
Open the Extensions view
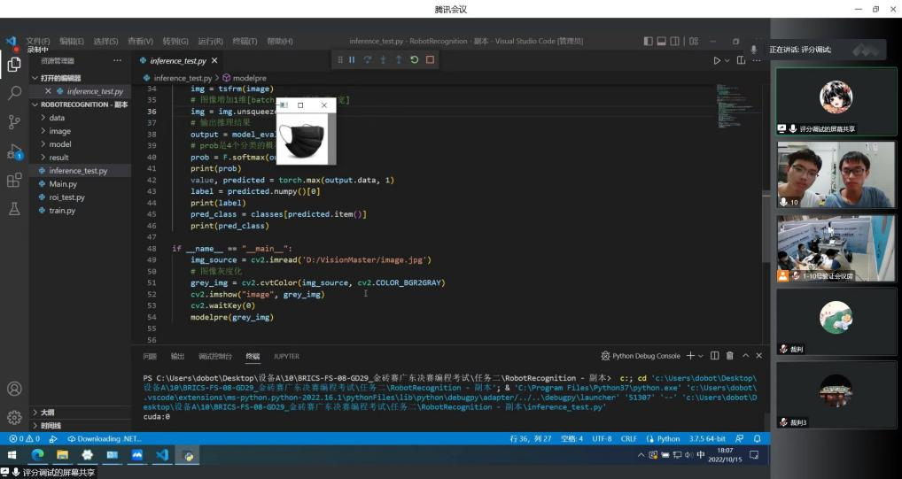point(14,180)
